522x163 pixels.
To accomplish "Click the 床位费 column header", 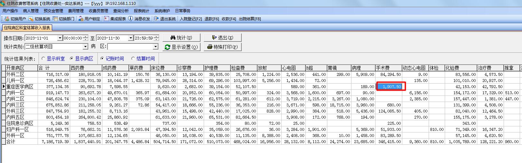I will tap(163, 68).
